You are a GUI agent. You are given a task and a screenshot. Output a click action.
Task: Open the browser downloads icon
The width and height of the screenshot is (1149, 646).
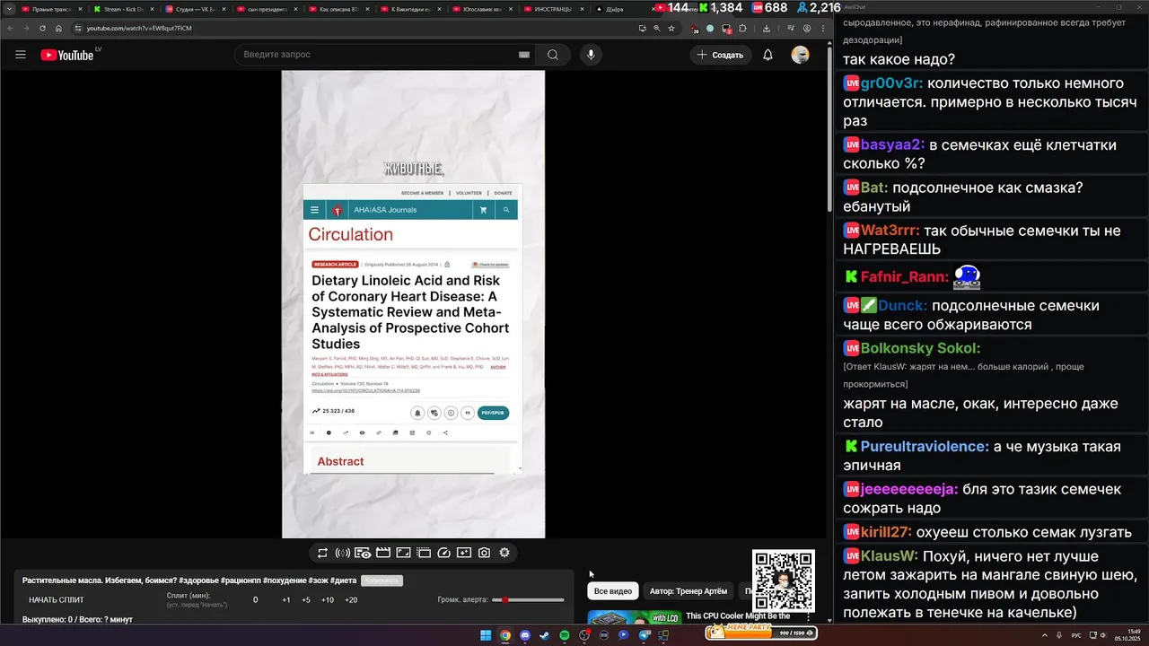pos(767,28)
